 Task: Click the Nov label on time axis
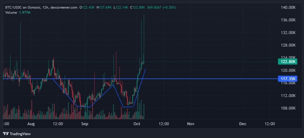click(x=190, y=124)
